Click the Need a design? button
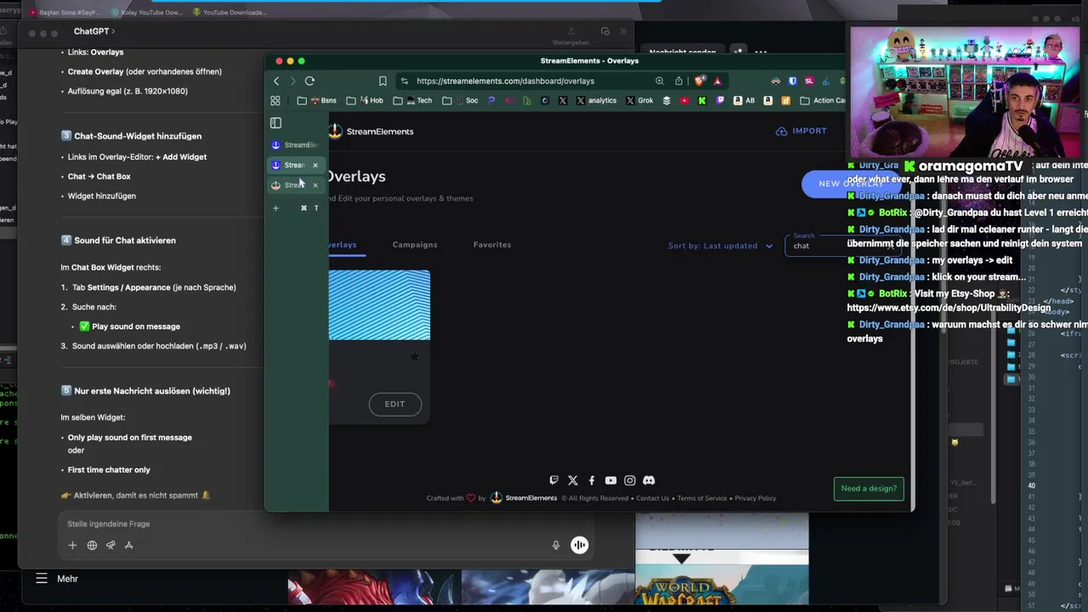 click(869, 488)
